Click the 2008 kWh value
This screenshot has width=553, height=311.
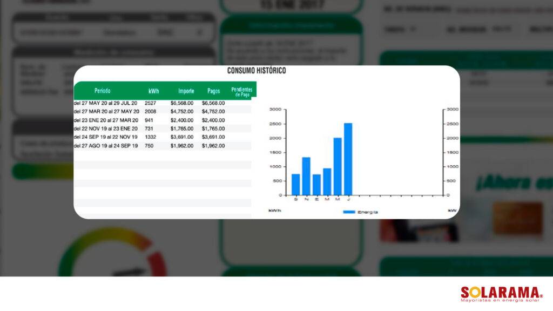click(x=151, y=111)
